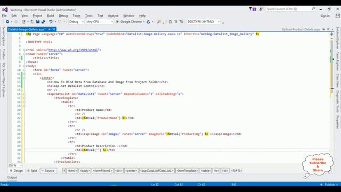Screen dimensions: 341x192
Task: Click the browser Refresh icon in toolbar
Action: point(148,22)
